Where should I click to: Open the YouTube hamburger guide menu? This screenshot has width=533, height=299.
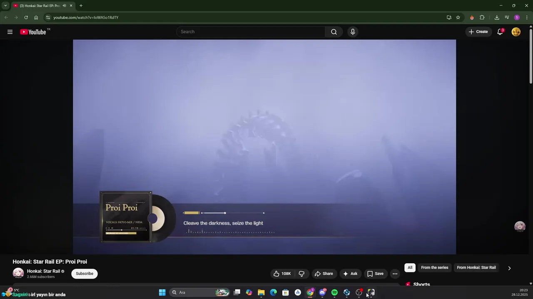10,32
